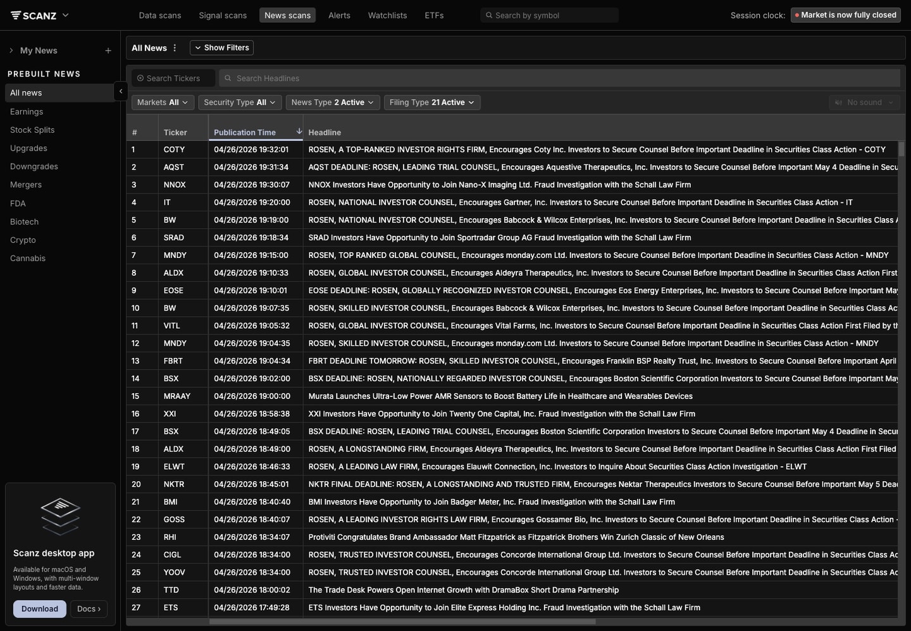The width and height of the screenshot is (911, 631).
Task: Select ticker VITL in row 11
Action: pyautogui.click(x=171, y=326)
